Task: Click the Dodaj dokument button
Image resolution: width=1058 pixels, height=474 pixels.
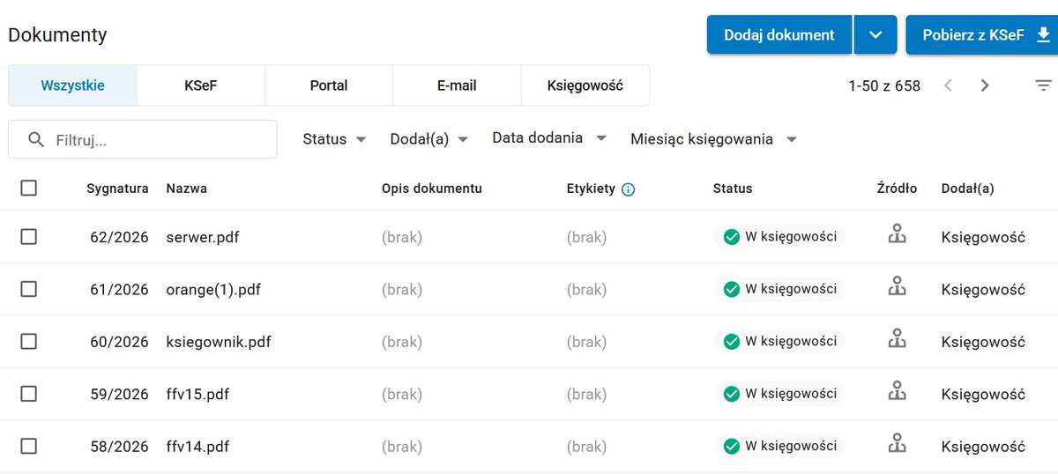Action: click(779, 35)
